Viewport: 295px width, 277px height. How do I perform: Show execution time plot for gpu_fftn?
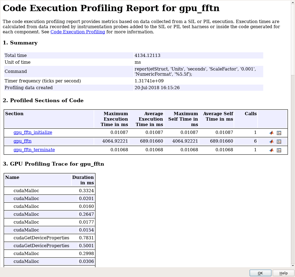279,141
